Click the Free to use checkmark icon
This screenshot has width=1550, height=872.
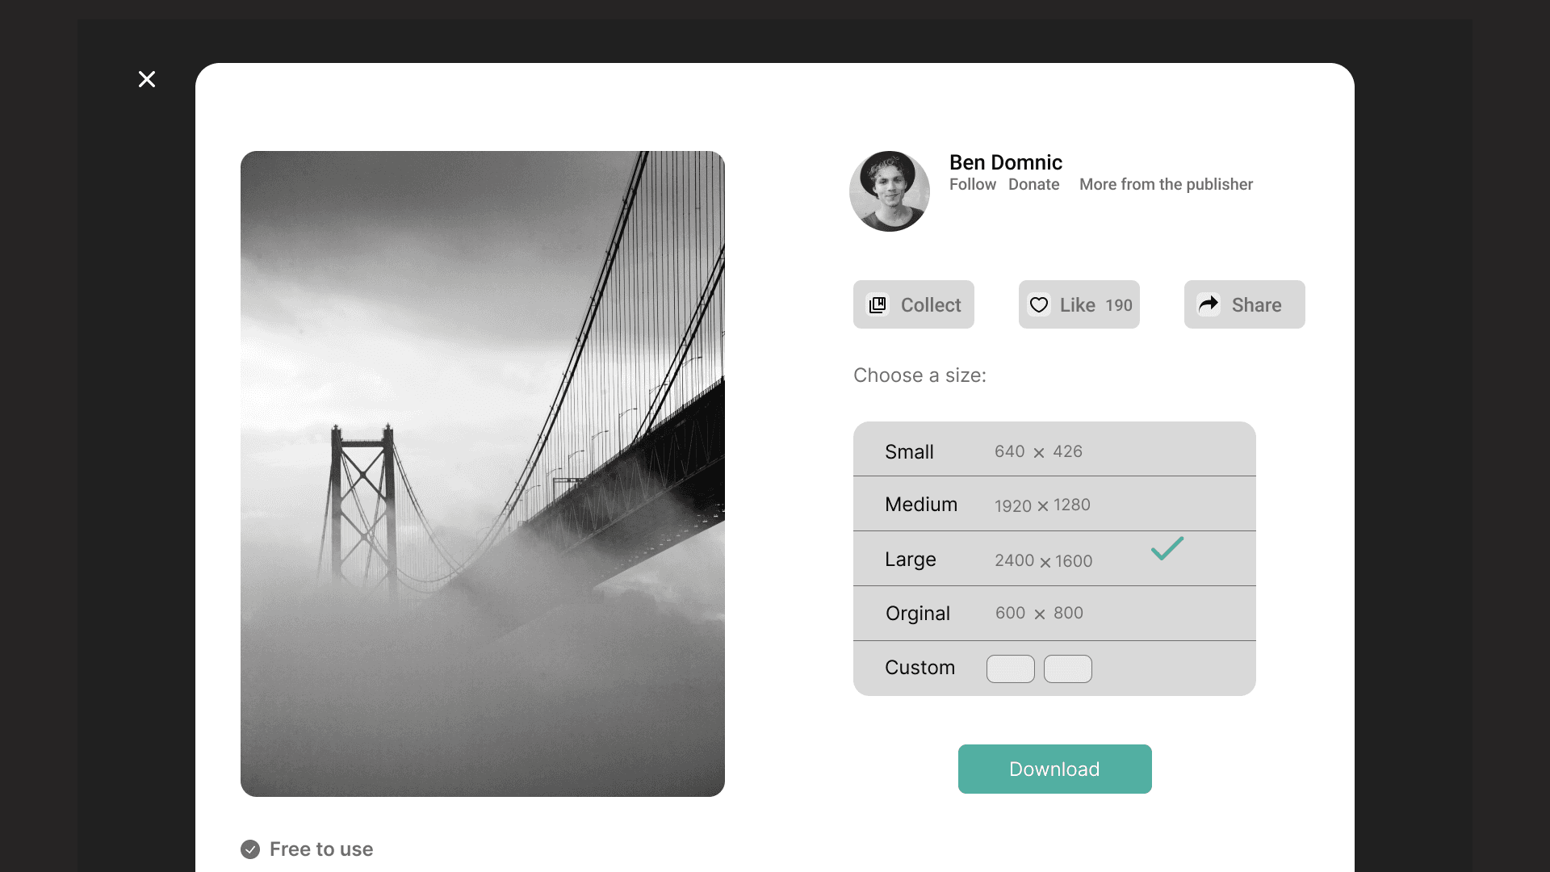(x=250, y=849)
